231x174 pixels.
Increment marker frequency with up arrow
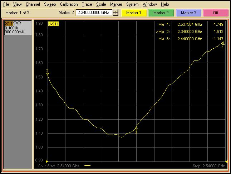(x=115, y=11)
